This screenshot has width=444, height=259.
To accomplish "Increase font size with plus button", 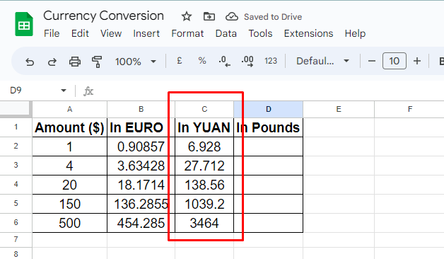I will [417, 61].
